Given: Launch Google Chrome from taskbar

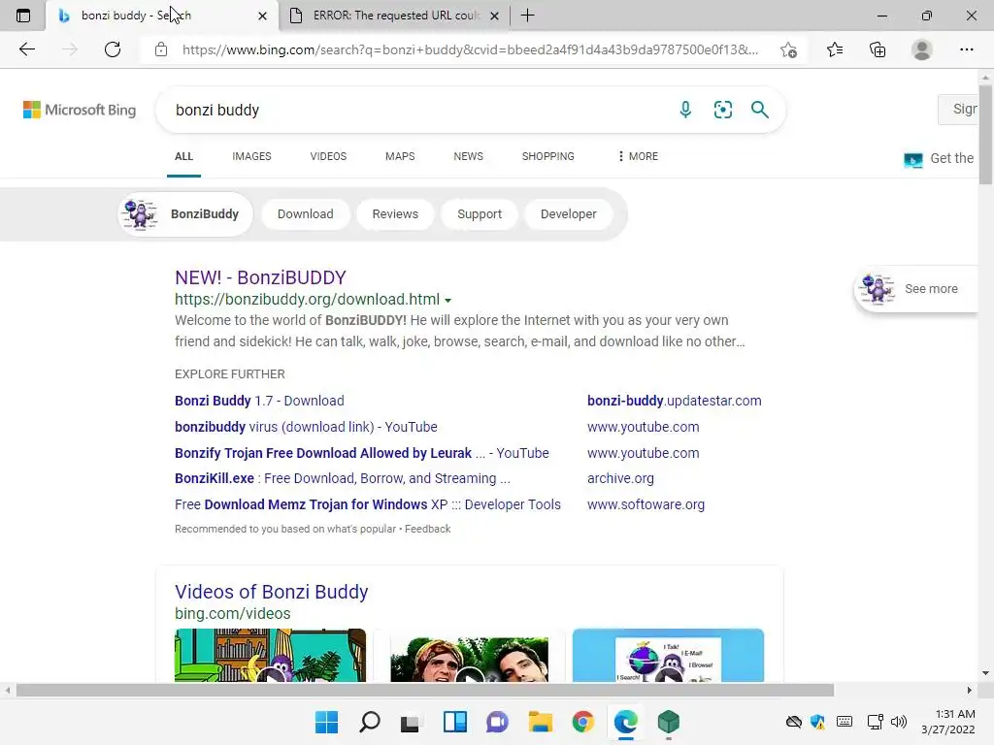Looking at the screenshot, I should click(582, 722).
